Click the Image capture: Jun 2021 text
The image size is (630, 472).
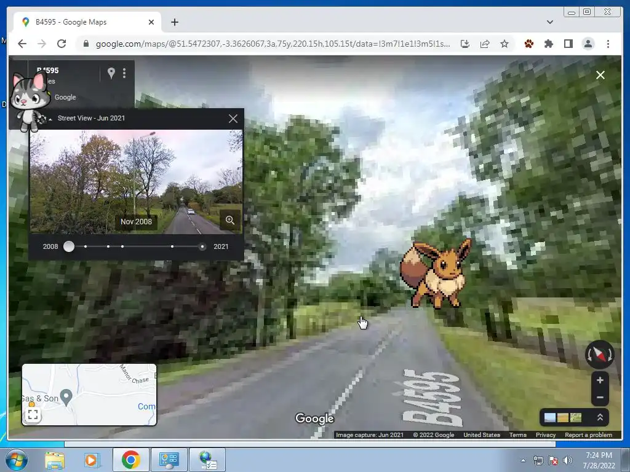coord(370,435)
